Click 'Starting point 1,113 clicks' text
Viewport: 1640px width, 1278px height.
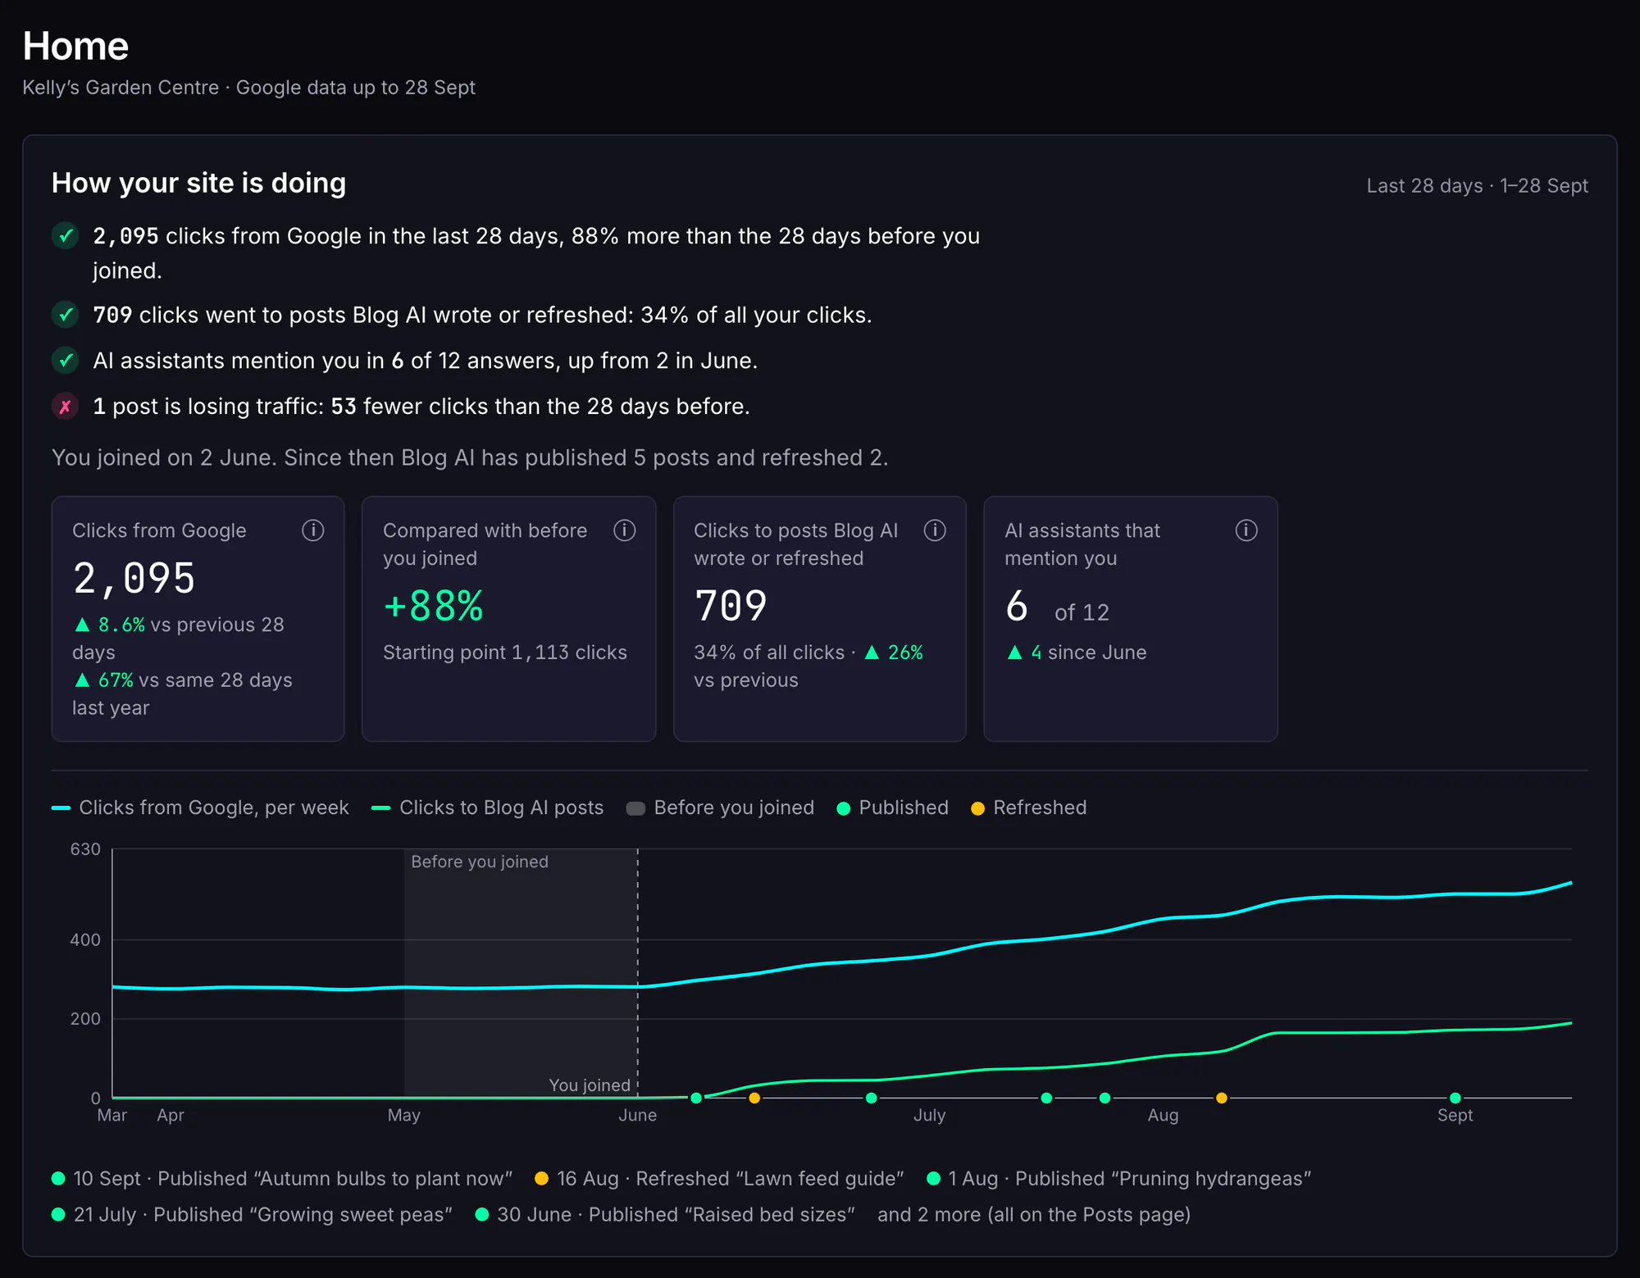coord(505,653)
